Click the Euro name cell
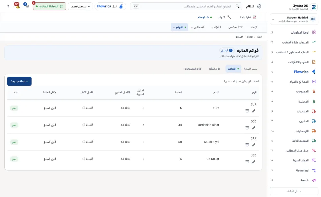Image resolution: width=321 pixels, height=197 pixels. pyautogui.click(x=216, y=108)
